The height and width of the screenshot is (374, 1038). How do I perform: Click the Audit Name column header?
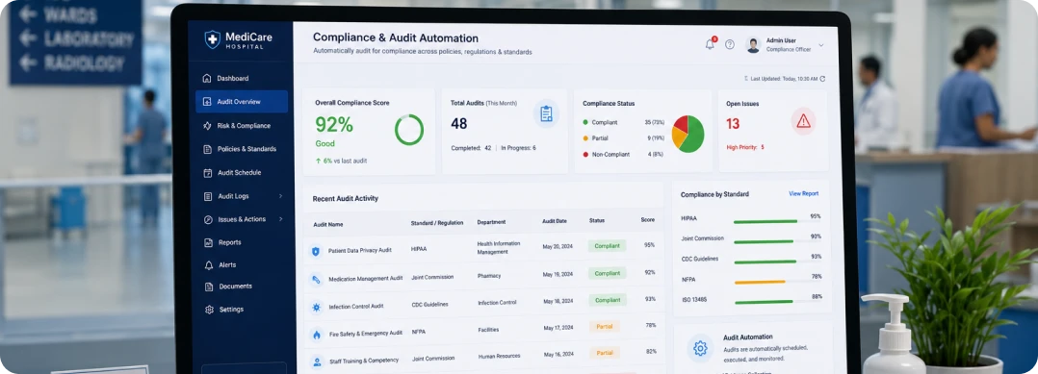click(327, 225)
